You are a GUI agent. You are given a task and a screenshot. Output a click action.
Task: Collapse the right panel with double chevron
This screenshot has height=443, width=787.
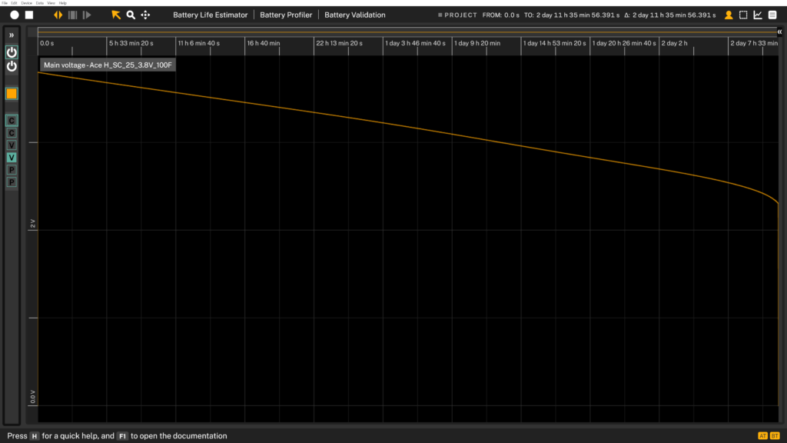(779, 32)
